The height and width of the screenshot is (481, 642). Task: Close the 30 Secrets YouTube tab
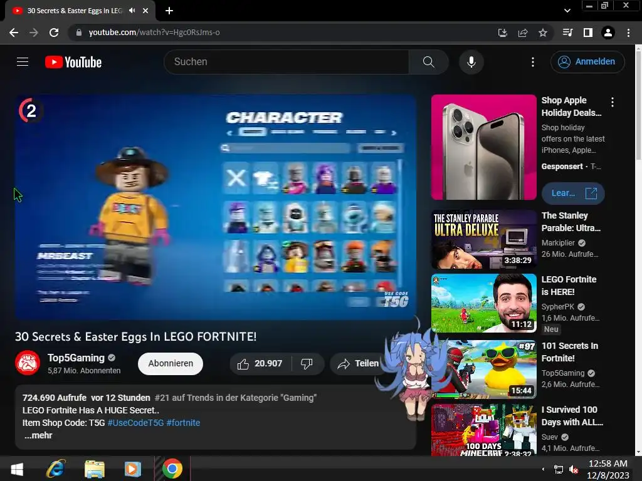coord(145,11)
